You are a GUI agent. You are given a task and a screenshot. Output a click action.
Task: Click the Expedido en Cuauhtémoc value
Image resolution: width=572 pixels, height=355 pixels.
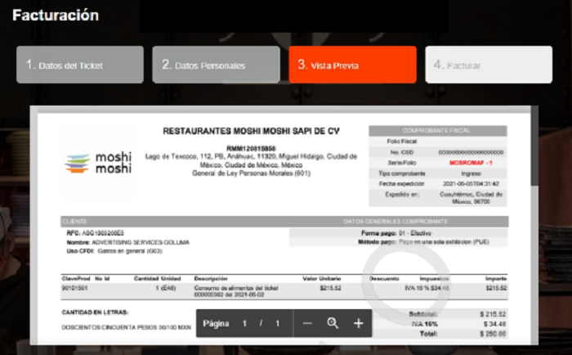(x=471, y=198)
